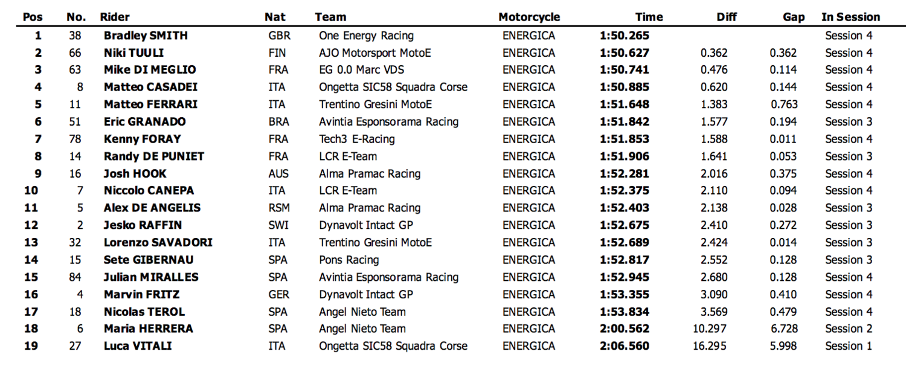Select the Time column header

[x=649, y=17]
